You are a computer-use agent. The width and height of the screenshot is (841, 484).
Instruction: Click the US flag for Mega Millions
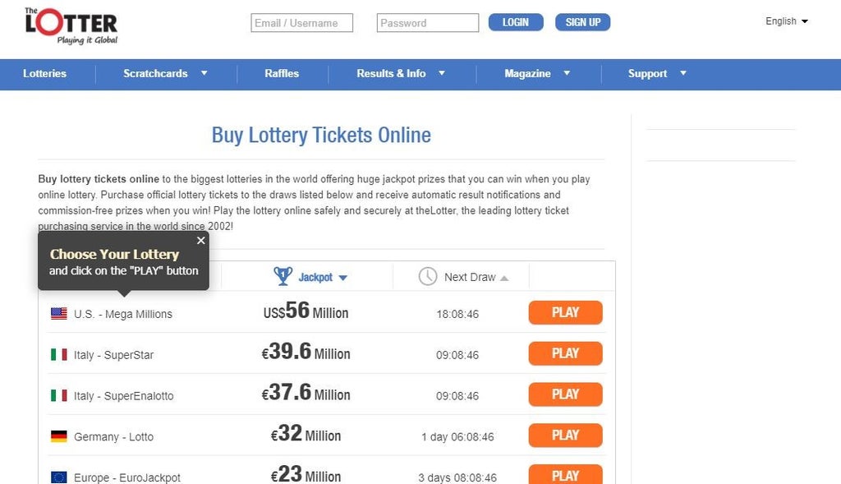pos(59,313)
